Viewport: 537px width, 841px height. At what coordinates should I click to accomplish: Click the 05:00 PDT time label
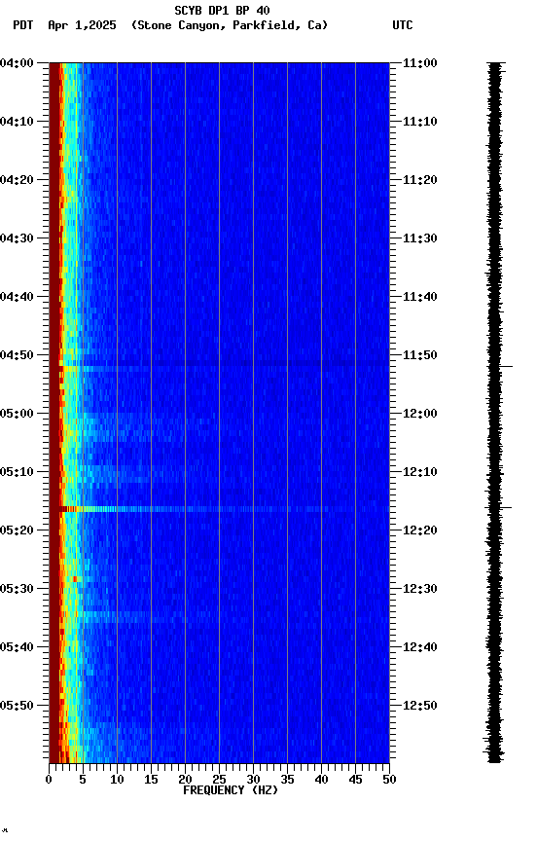(17, 414)
